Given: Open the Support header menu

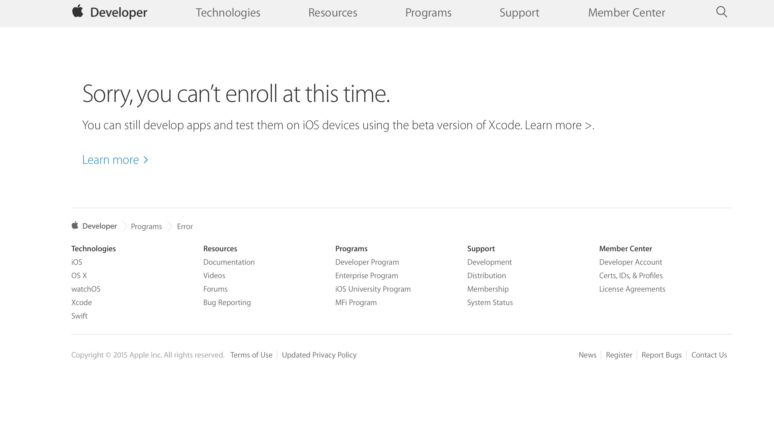Looking at the screenshot, I should 519,12.
